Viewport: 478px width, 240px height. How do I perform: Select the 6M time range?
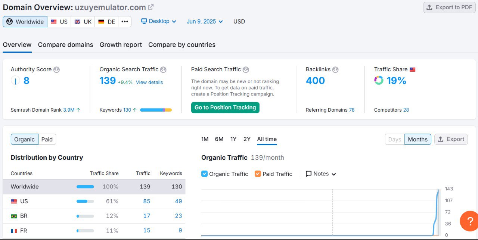219,139
